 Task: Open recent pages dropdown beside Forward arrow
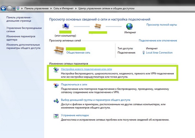click(14, 8)
